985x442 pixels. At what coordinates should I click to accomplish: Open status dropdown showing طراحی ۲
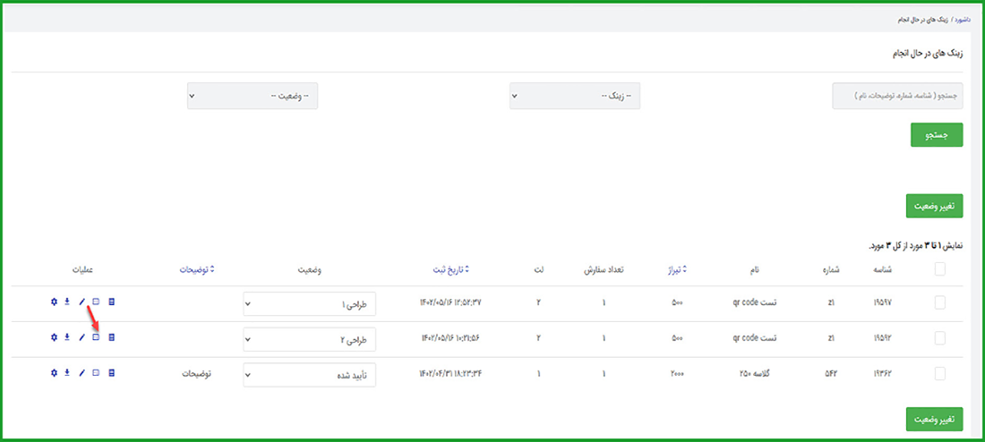pyautogui.click(x=310, y=340)
